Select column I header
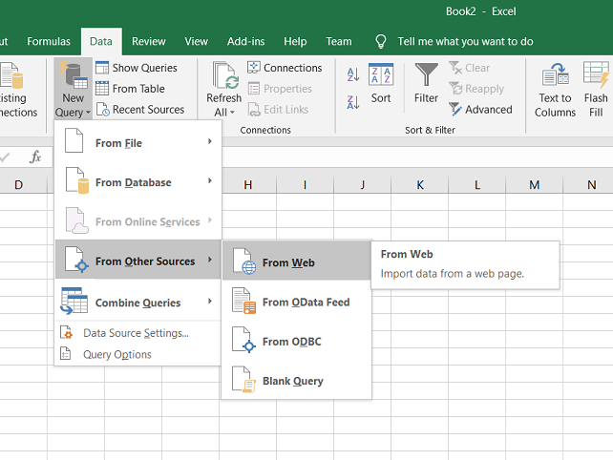The image size is (613, 460). [305, 184]
